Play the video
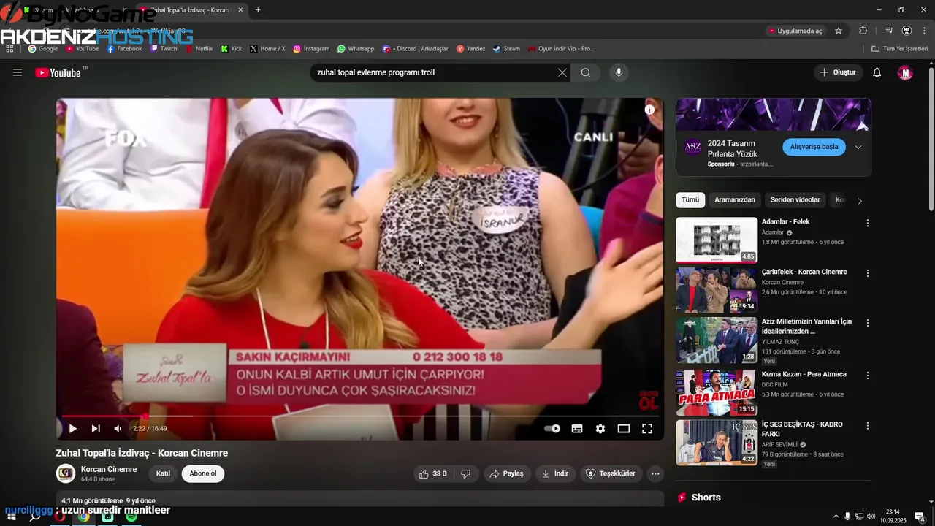Screen dimensions: 935x526 [72, 429]
